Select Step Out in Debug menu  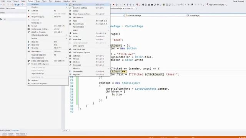[48, 48]
